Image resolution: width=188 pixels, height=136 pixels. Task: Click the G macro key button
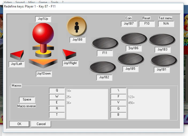point(118,109)
